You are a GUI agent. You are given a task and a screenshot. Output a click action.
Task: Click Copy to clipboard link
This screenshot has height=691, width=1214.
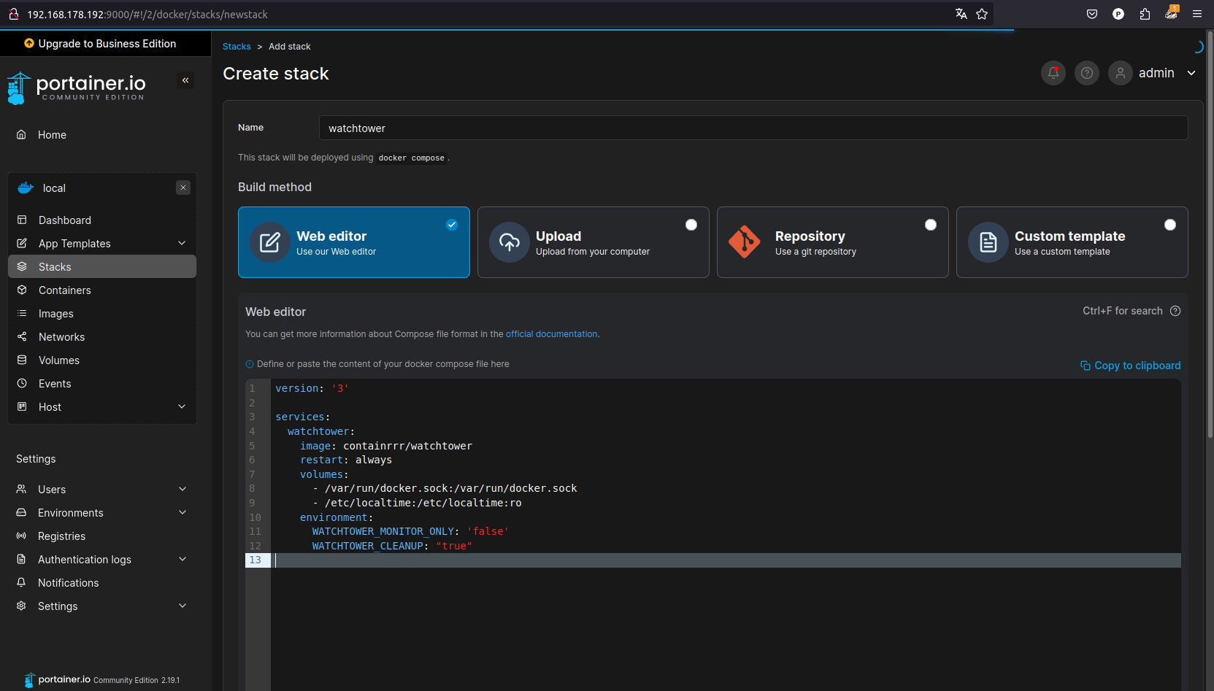1130,366
